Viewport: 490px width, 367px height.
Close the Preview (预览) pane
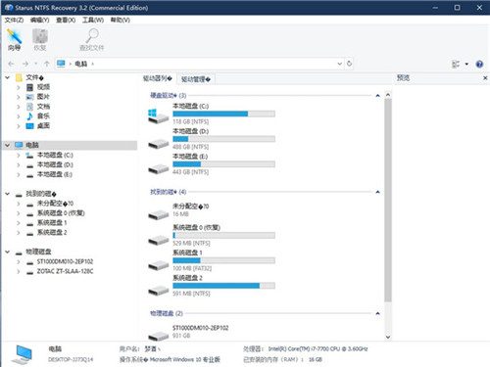point(485,78)
